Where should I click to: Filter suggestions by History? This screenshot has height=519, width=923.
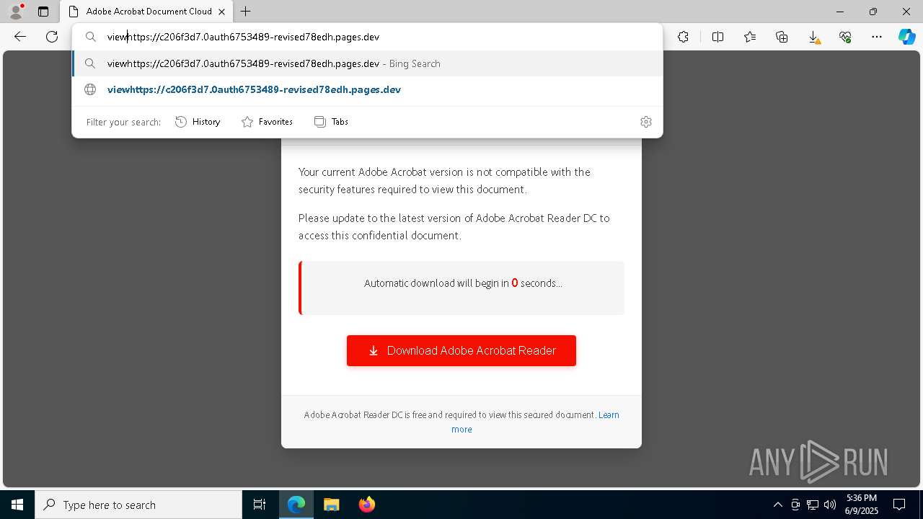(198, 122)
